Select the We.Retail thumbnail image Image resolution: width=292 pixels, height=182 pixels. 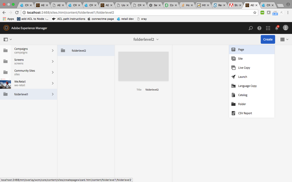[x=5, y=83]
